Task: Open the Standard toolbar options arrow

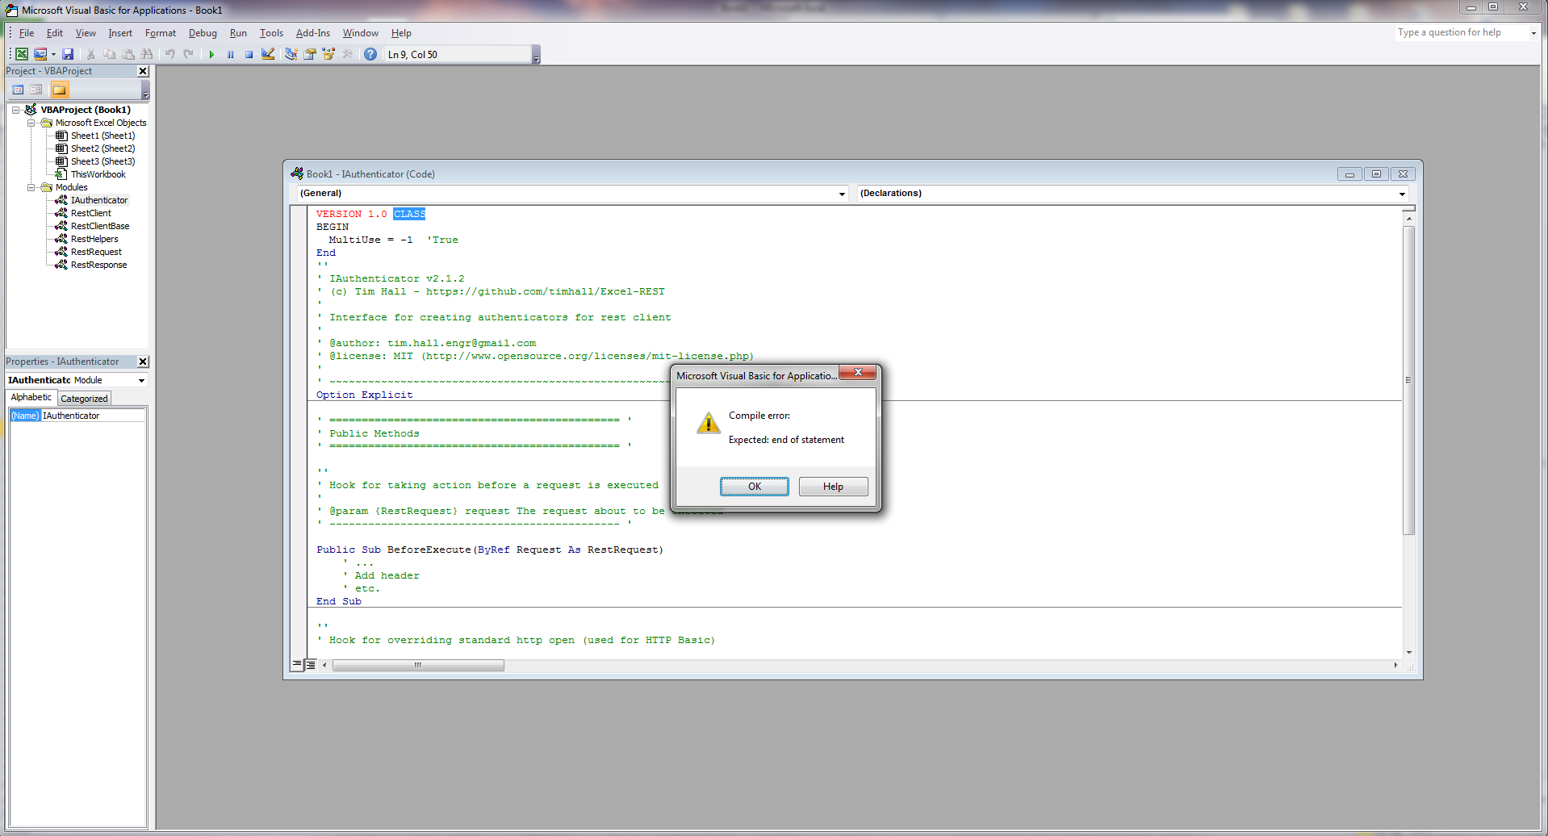Action: 537,55
